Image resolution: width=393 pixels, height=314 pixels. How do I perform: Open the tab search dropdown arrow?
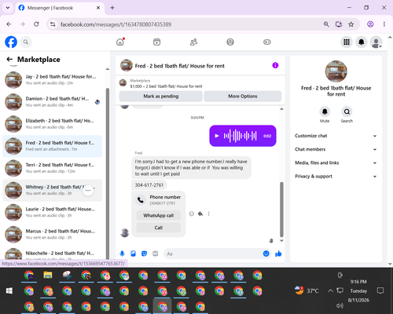[8, 8]
